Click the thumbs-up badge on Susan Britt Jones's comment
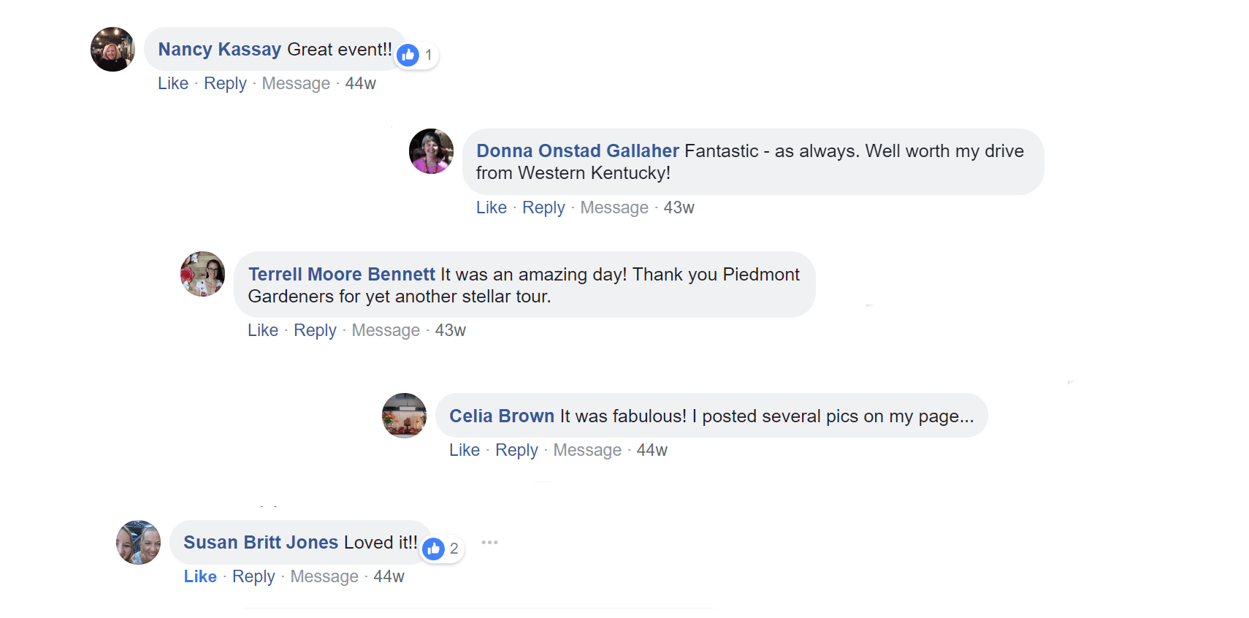Viewport: 1249px width, 618px height. (432, 549)
